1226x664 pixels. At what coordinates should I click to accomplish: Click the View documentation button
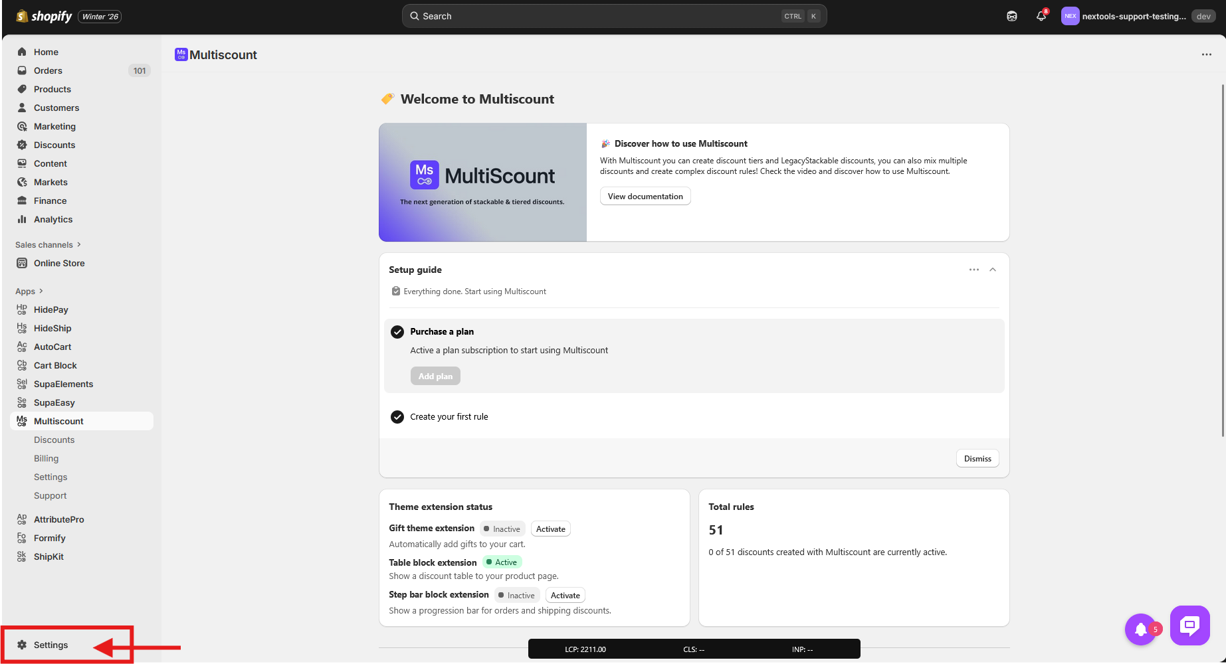point(645,197)
